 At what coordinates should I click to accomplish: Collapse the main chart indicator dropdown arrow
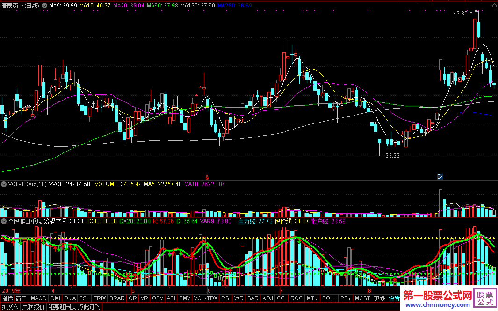pos(44,6)
